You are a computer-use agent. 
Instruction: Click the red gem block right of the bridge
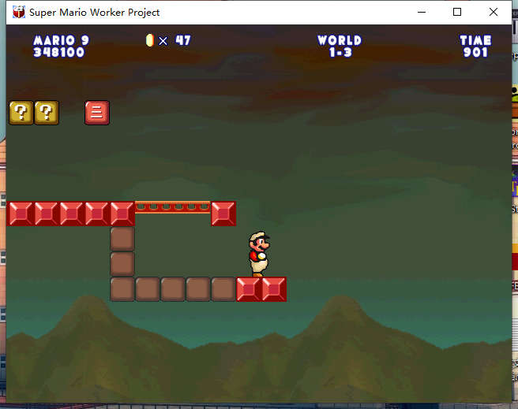(223, 214)
